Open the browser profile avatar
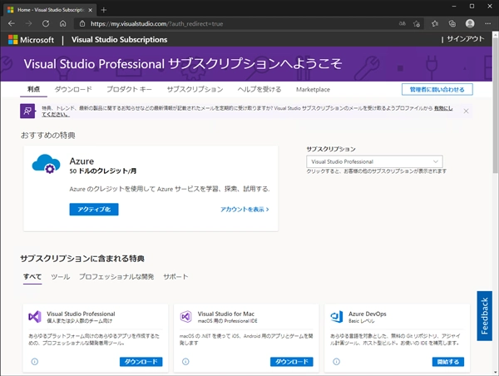Screen dimensions: 499x376 click(470, 23)
